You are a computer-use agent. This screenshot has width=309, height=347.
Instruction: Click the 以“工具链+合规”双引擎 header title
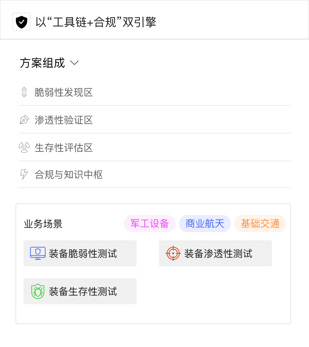[96, 22]
